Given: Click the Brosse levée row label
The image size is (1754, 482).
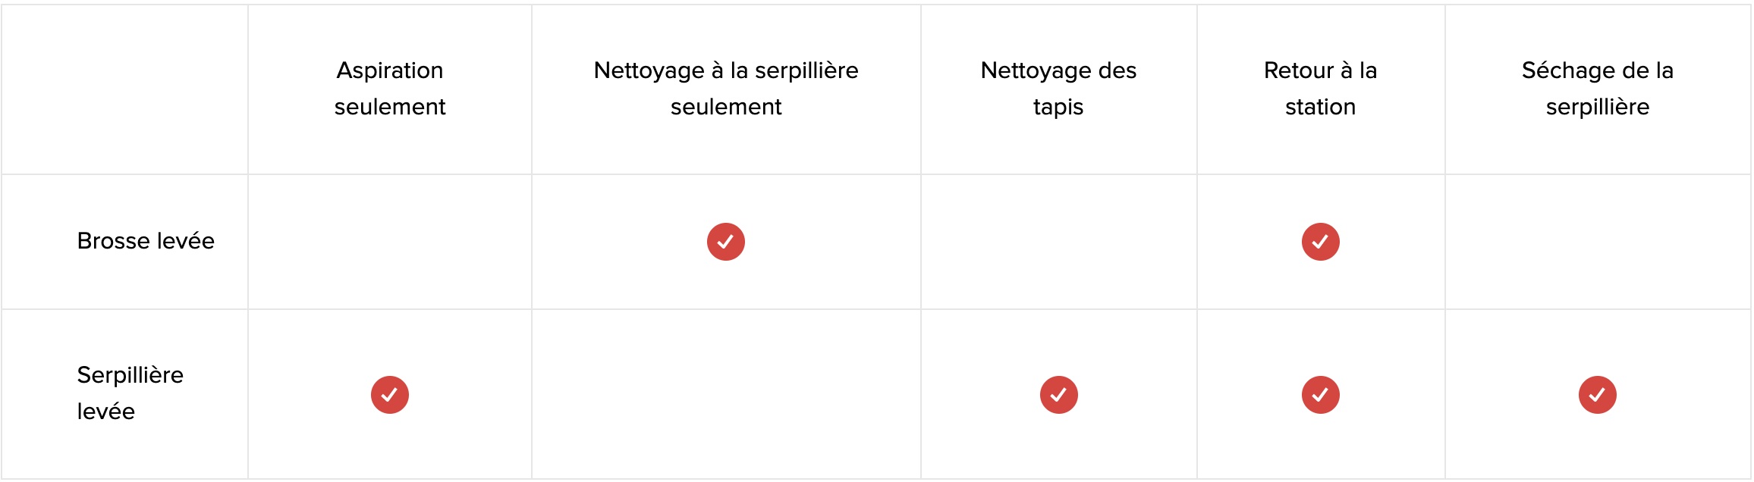Looking at the screenshot, I should [146, 241].
